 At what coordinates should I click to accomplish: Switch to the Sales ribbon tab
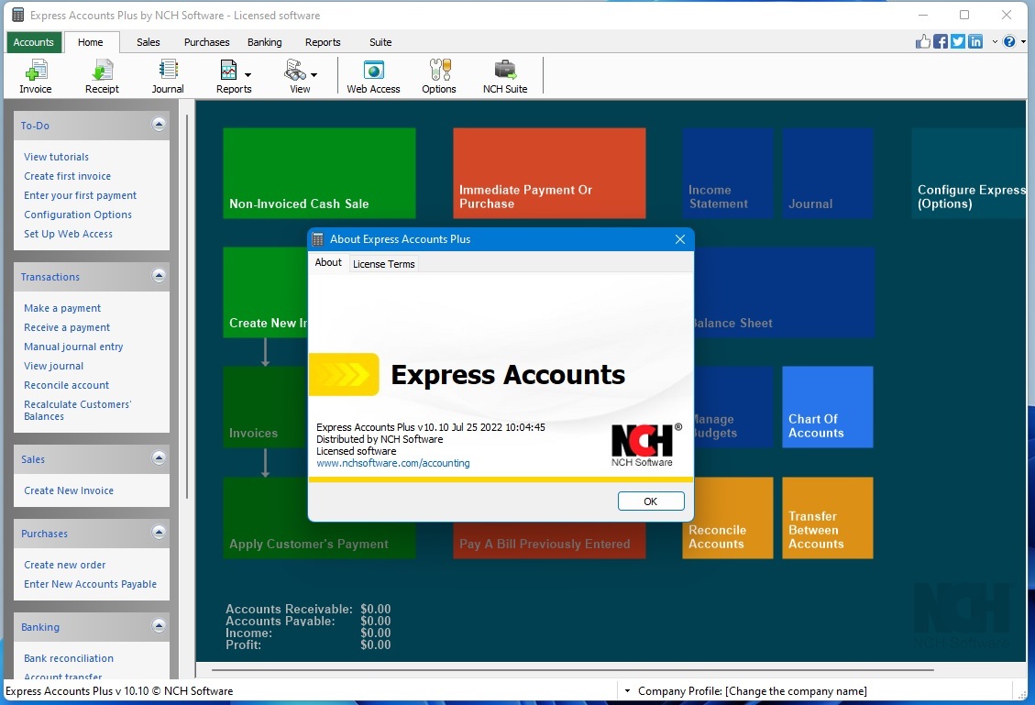click(149, 42)
